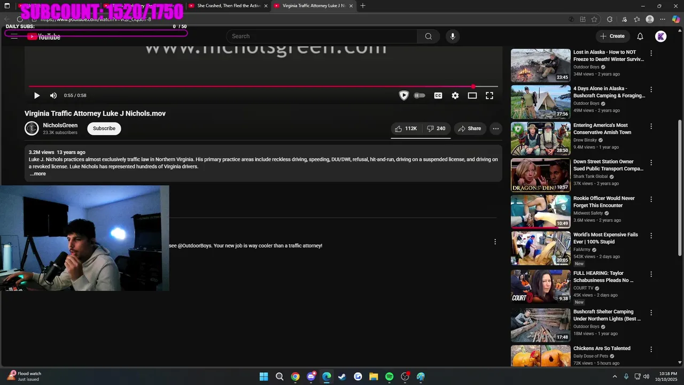Open the Windows Start menu

tap(263, 376)
